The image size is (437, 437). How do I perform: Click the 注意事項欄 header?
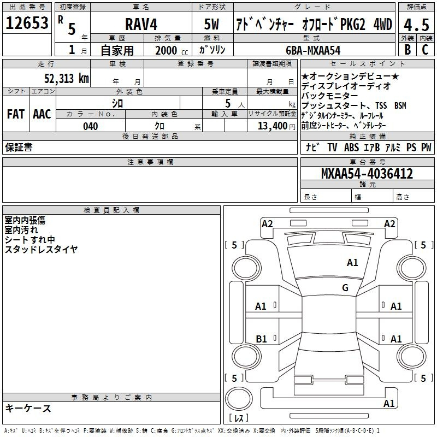(150, 162)
